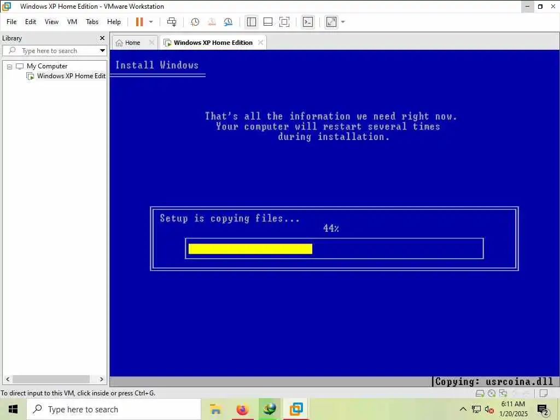Pause the virtual machine
The image size is (560, 420).
(x=139, y=22)
